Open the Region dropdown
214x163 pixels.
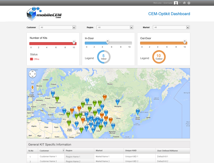tap(115, 27)
